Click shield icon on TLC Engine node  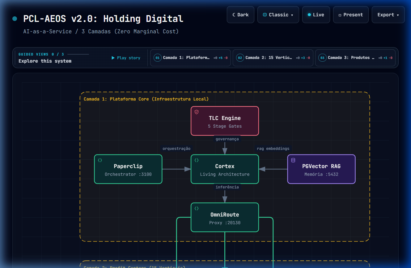click(x=197, y=112)
